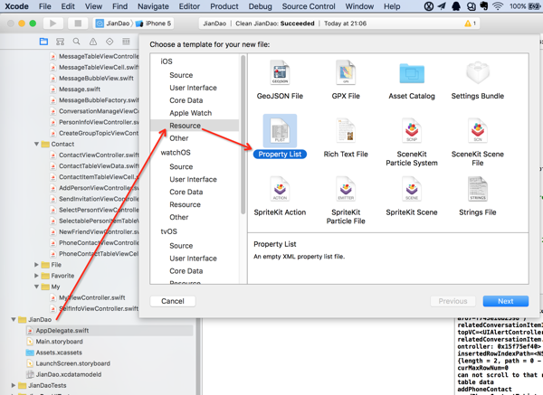Open JianDao scheme selector
This screenshot has width=543, height=395.
(x=113, y=24)
